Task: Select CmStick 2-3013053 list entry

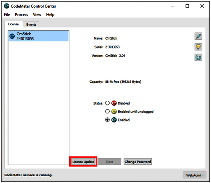Action: pyautogui.click(x=38, y=36)
